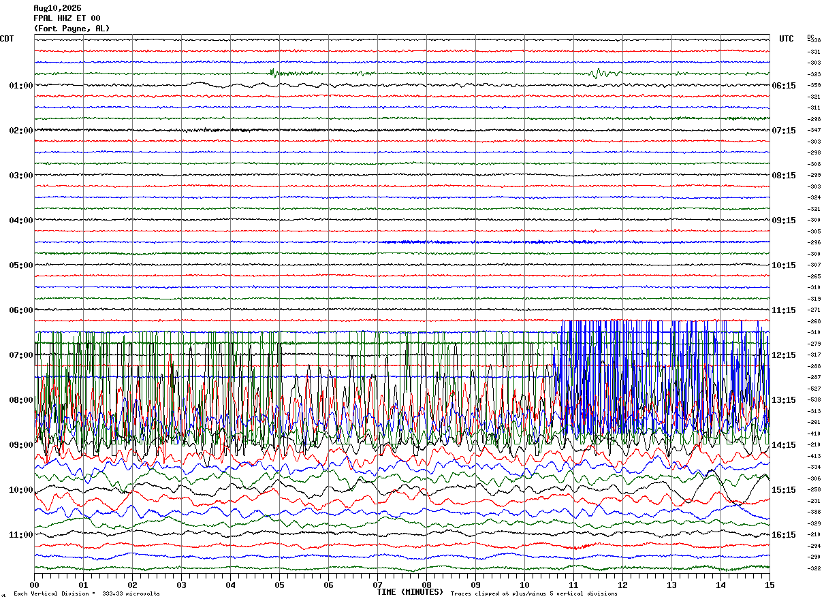Click minute 07 on the time axis
This screenshot has height=603, width=824.
point(377,585)
